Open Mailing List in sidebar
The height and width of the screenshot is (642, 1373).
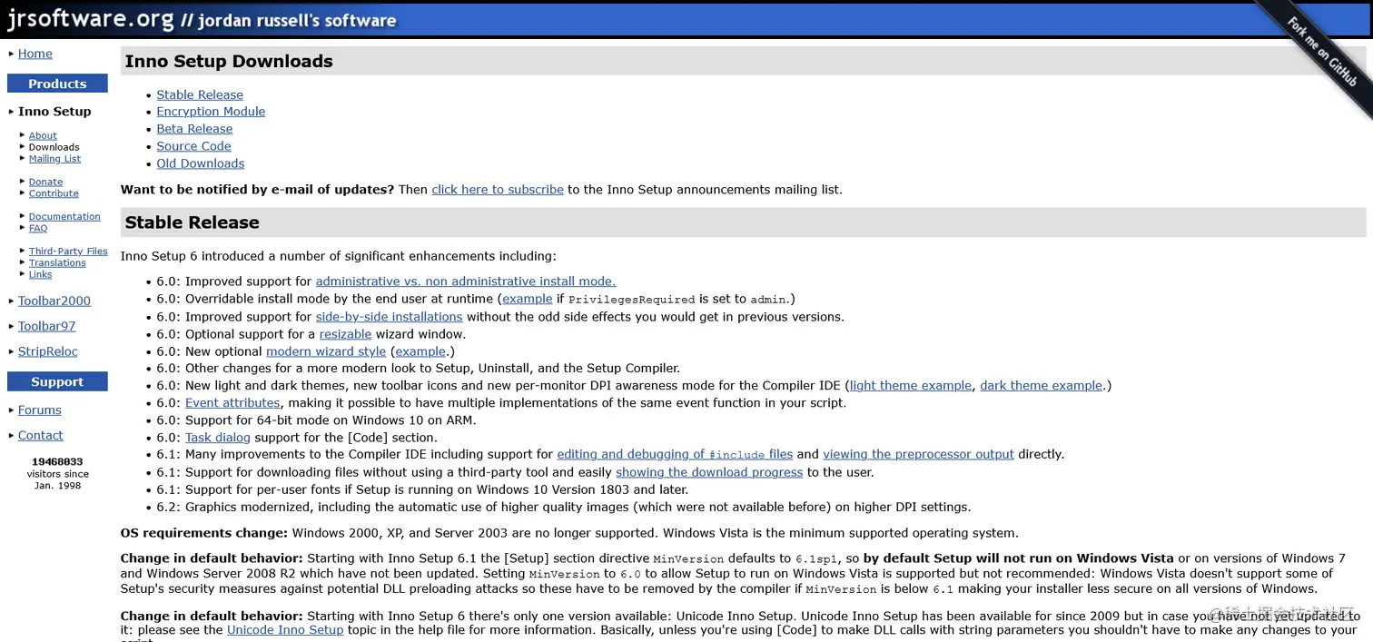(54, 159)
